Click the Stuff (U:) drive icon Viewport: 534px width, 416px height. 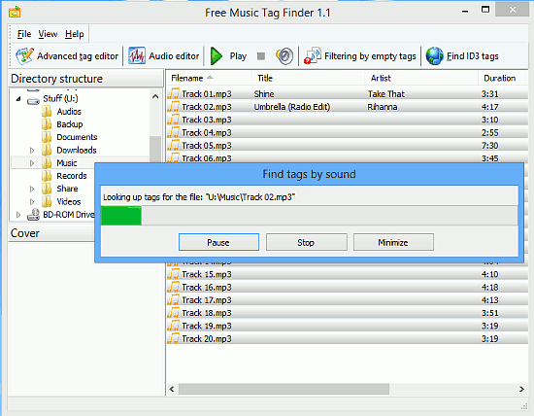click(x=33, y=100)
